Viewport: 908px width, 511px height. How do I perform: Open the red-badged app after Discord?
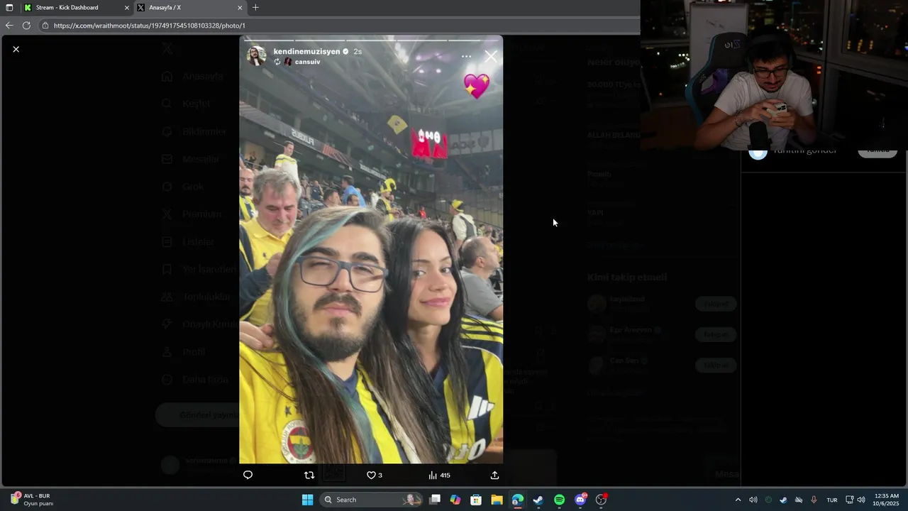[x=601, y=500]
